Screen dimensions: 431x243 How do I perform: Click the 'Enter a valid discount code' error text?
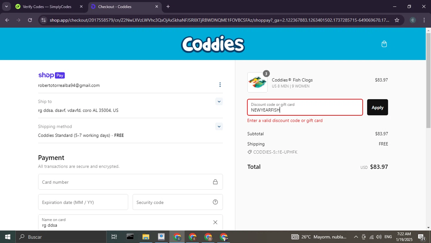(285, 120)
